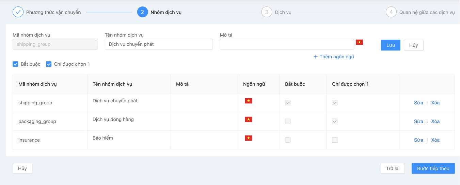Click the flag icon in insurance row
Screen dimensions: 460x185
pyautogui.click(x=249, y=138)
